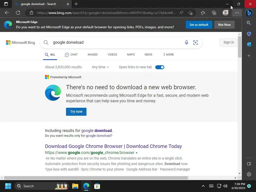
Task: Toggle the sidebar visibility icon
Action: tap(249, 164)
